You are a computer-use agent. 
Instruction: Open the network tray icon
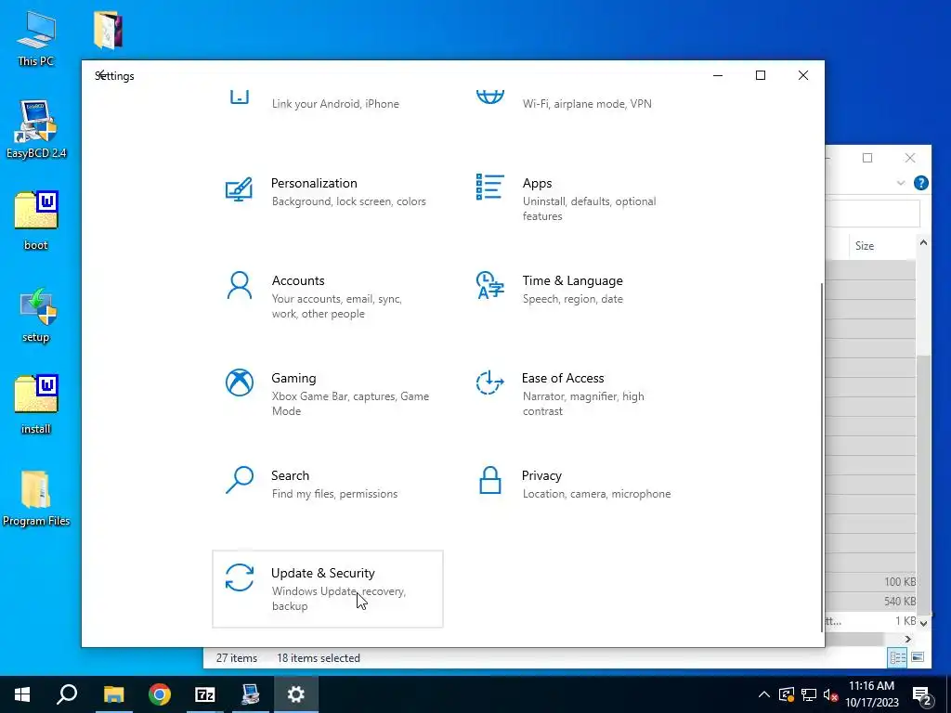[809, 694]
